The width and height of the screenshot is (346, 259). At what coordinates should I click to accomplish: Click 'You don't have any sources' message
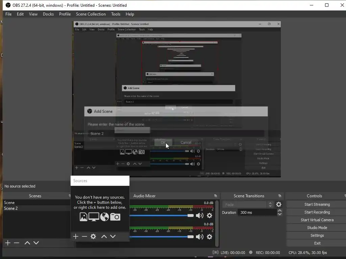[100, 202]
